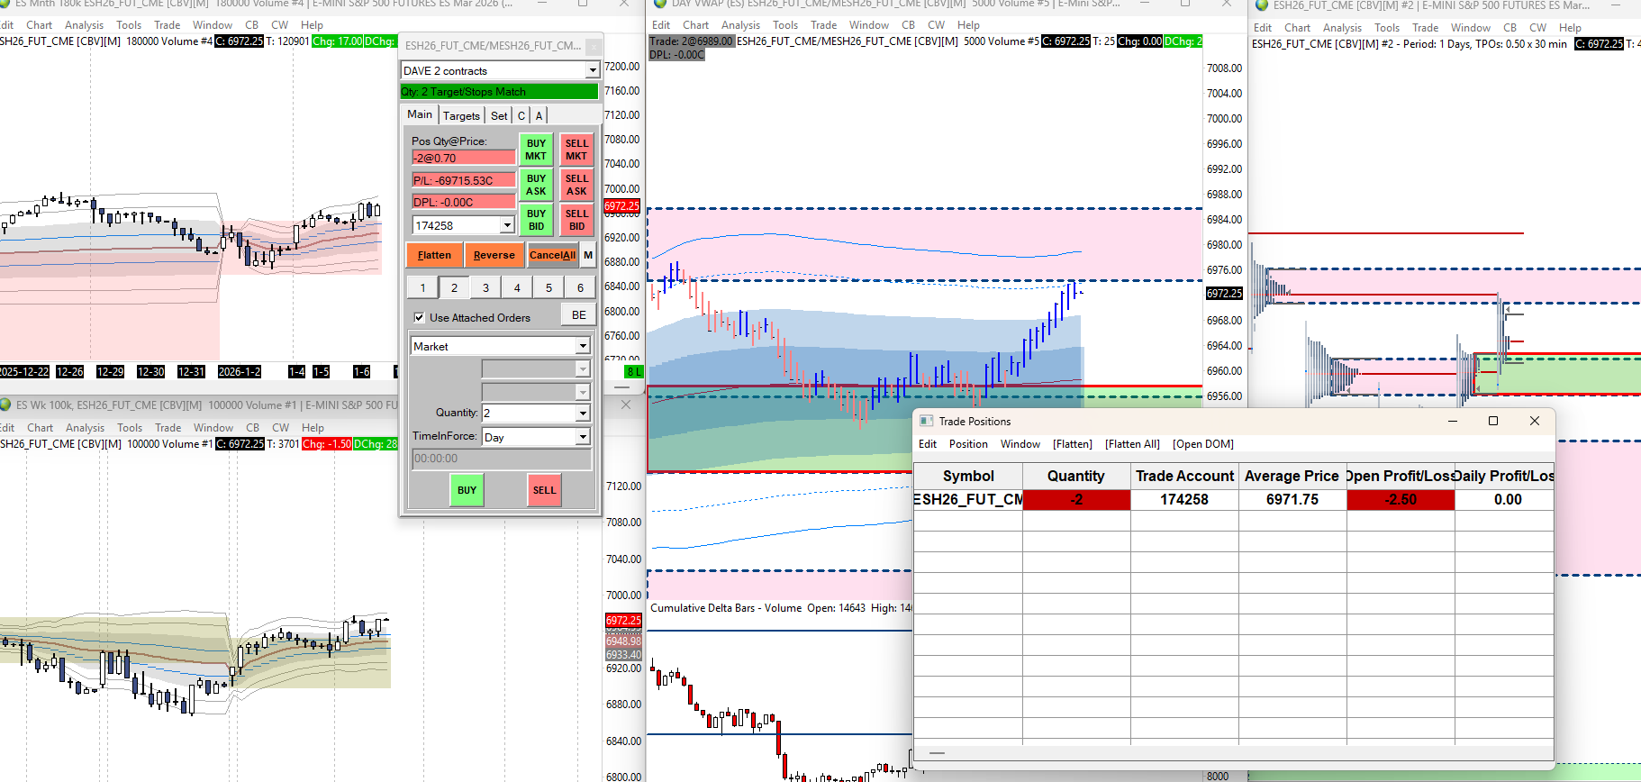This screenshot has height=782, width=1641.
Task: Click the green BUY button at bottom
Action: tap(467, 490)
